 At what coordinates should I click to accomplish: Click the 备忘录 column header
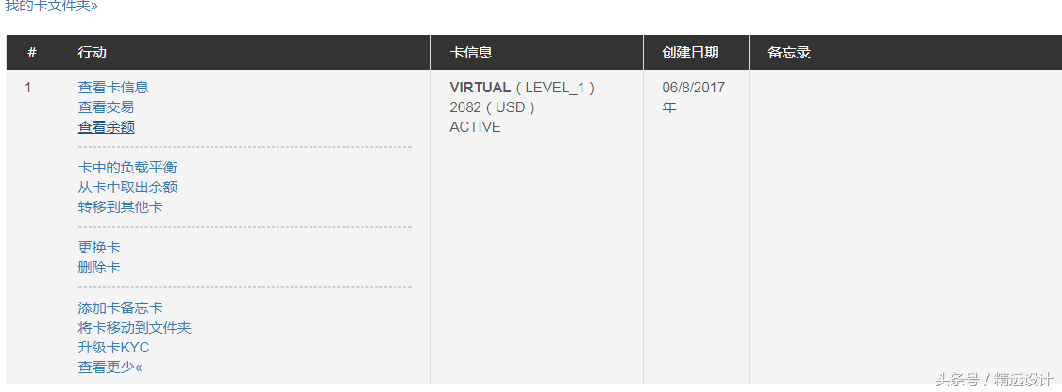tap(789, 53)
